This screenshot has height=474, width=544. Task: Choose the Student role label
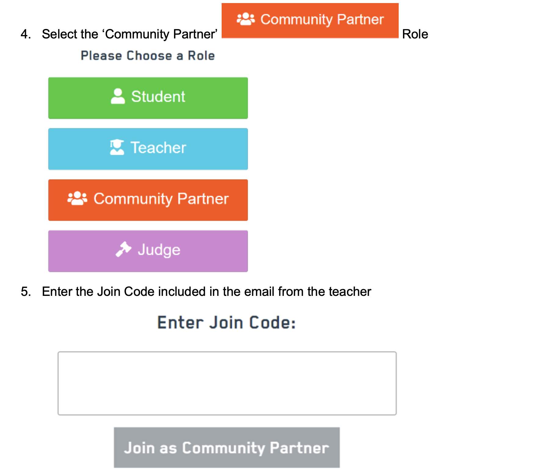point(158,97)
